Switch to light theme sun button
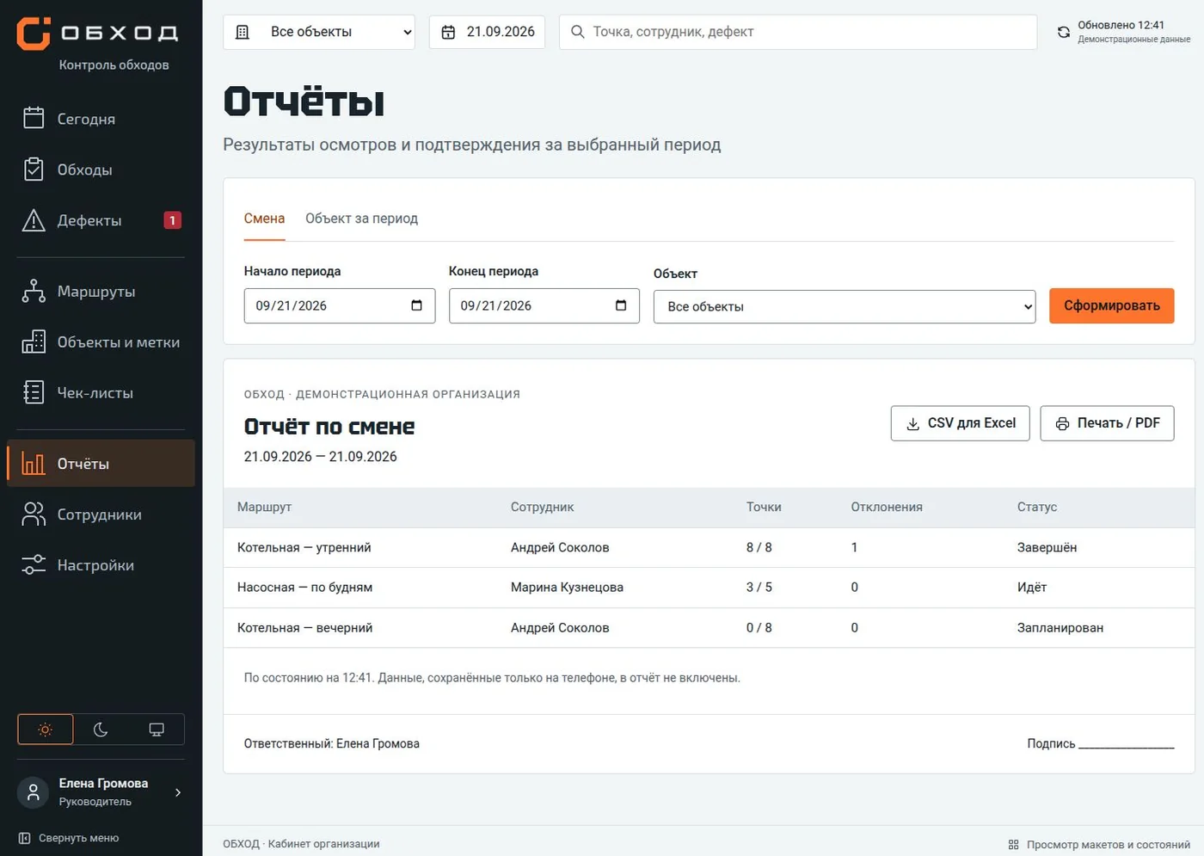Image resolution: width=1204 pixels, height=856 pixels. [x=46, y=730]
